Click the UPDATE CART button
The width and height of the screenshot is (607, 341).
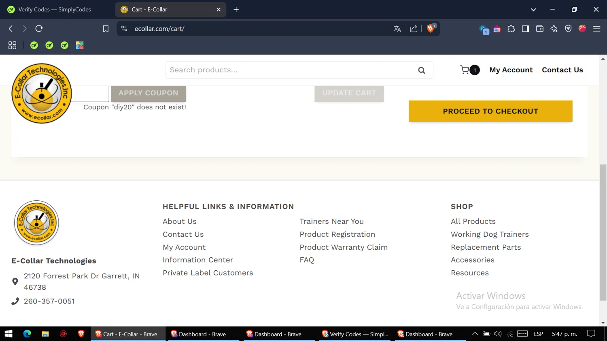tap(349, 93)
